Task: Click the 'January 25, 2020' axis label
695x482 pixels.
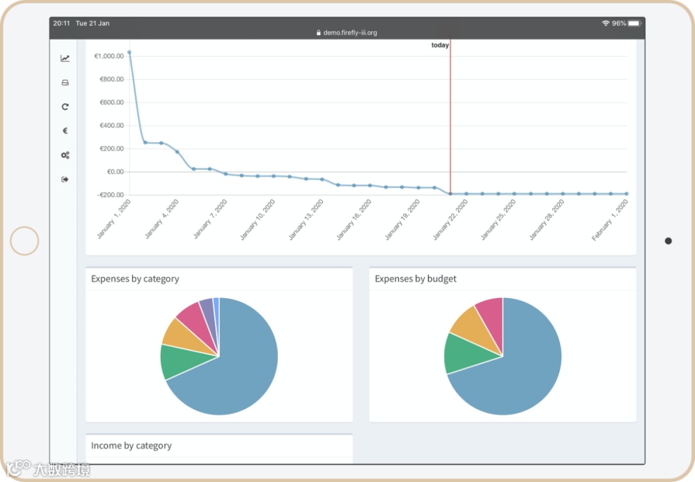Action: (x=498, y=220)
